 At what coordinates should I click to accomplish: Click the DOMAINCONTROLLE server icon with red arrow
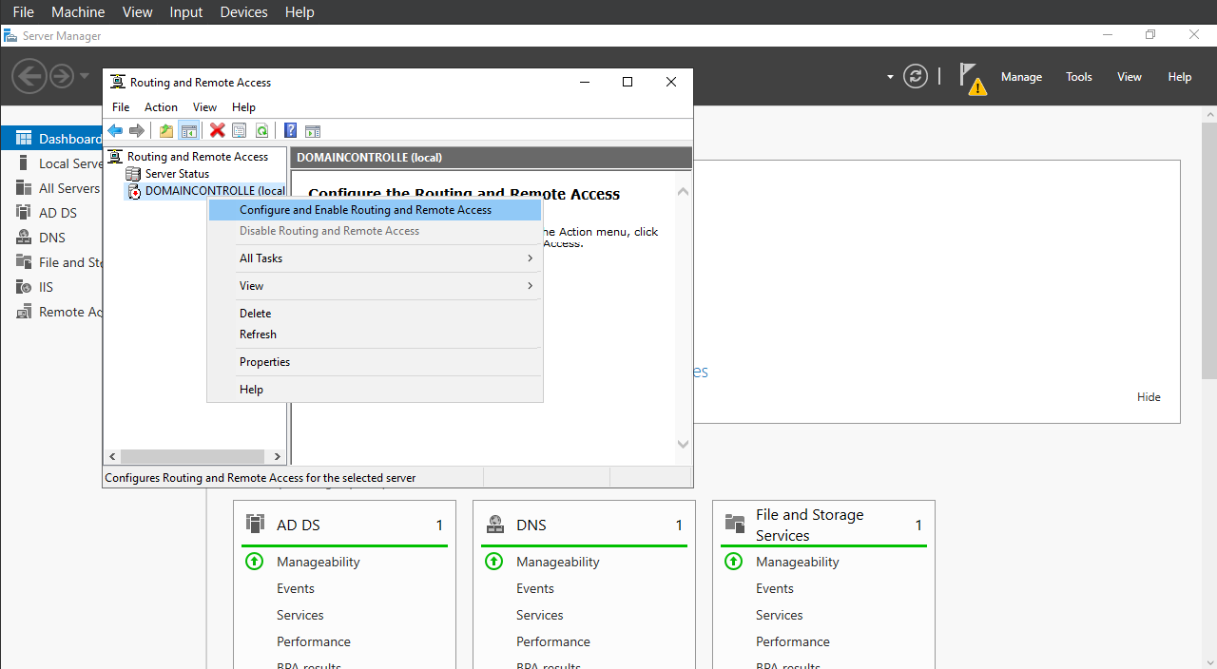tap(133, 191)
